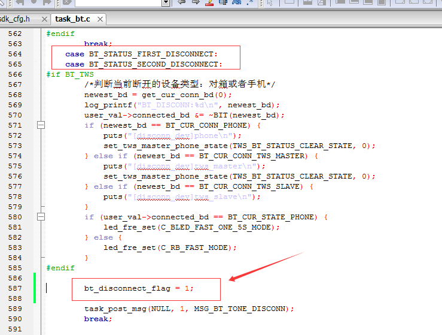Close the task_bt.c tab

[x=100, y=19]
